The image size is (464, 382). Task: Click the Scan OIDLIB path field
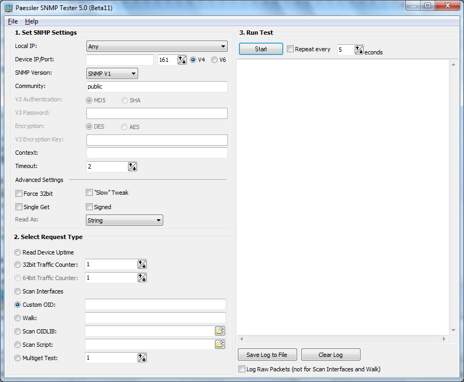(x=150, y=331)
